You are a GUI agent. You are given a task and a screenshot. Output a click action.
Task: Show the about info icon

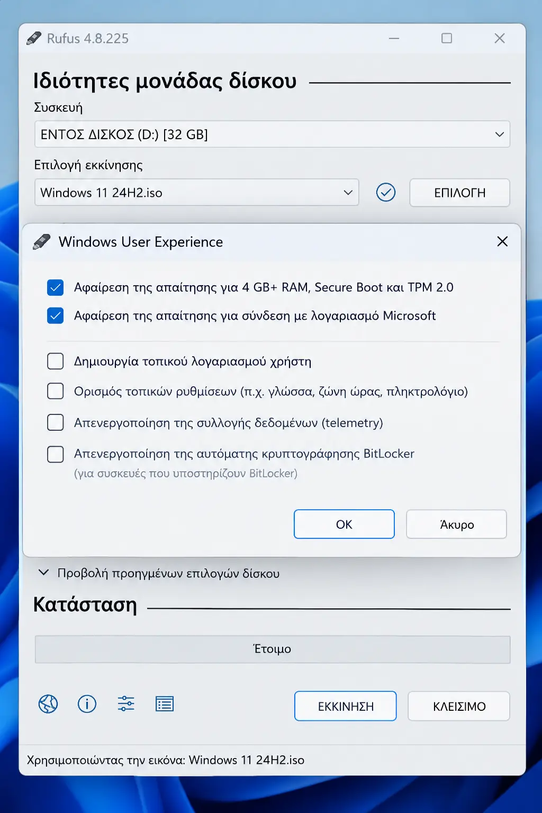point(87,704)
